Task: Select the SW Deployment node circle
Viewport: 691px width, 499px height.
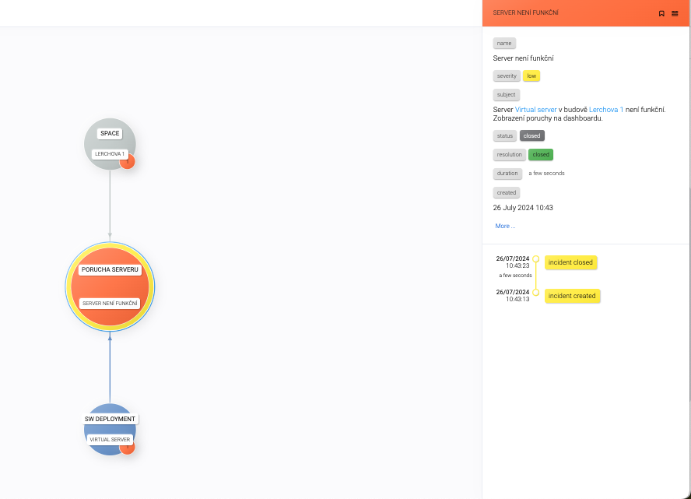Action: coord(110,429)
